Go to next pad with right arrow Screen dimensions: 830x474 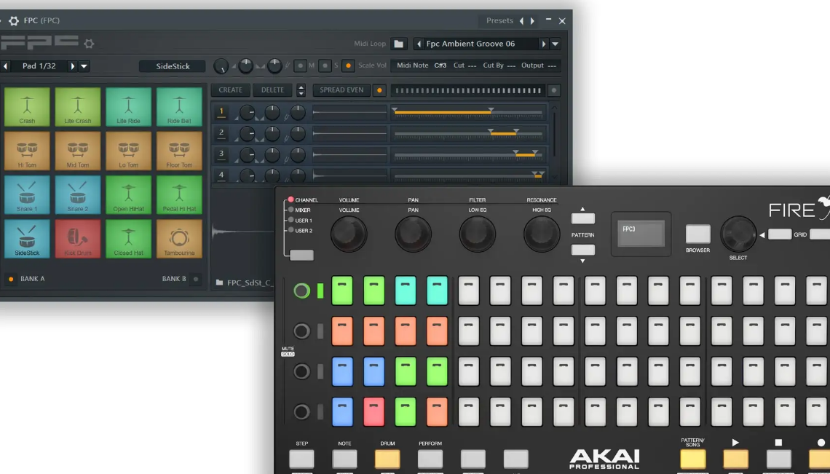click(x=73, y=66)
